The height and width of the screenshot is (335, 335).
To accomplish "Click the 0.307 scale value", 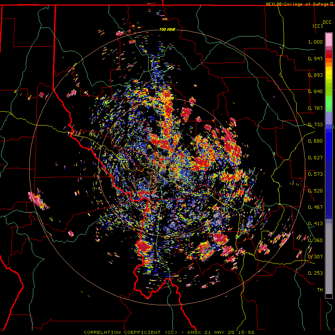I will pos(315,256).
